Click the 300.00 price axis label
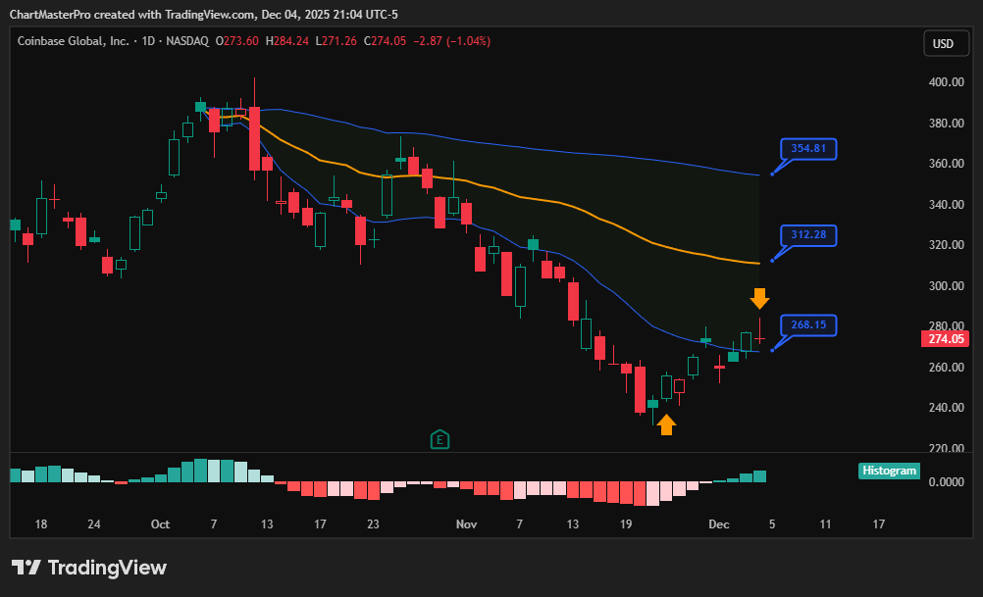The height and width of the screenshot is (597, 983). click(946, 286)
